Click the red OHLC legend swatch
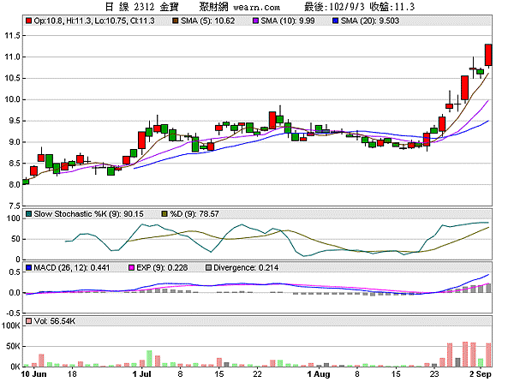Screen dimensions: 514x382 (x=28, y=21)
